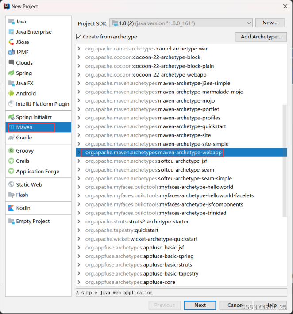The height and width of the screenshot is (314, 293).
Task: Select the myfaces-archetype-helloworld-facelets row
Action: (x=181, y=195)
